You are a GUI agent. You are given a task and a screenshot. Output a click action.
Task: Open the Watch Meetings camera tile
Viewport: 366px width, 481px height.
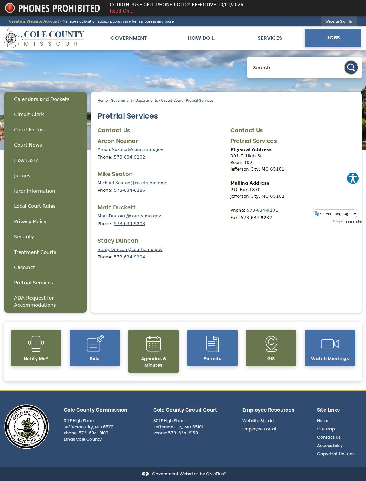pyautogui.click(x=330, y=348)
